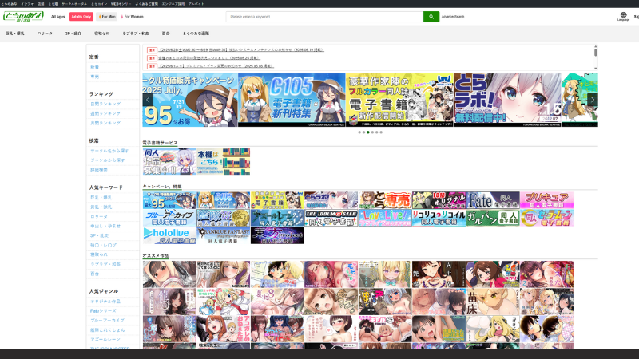Open the セーラームーン campaign banner
This screenshot has height=359, width=639.
(547, 218)
